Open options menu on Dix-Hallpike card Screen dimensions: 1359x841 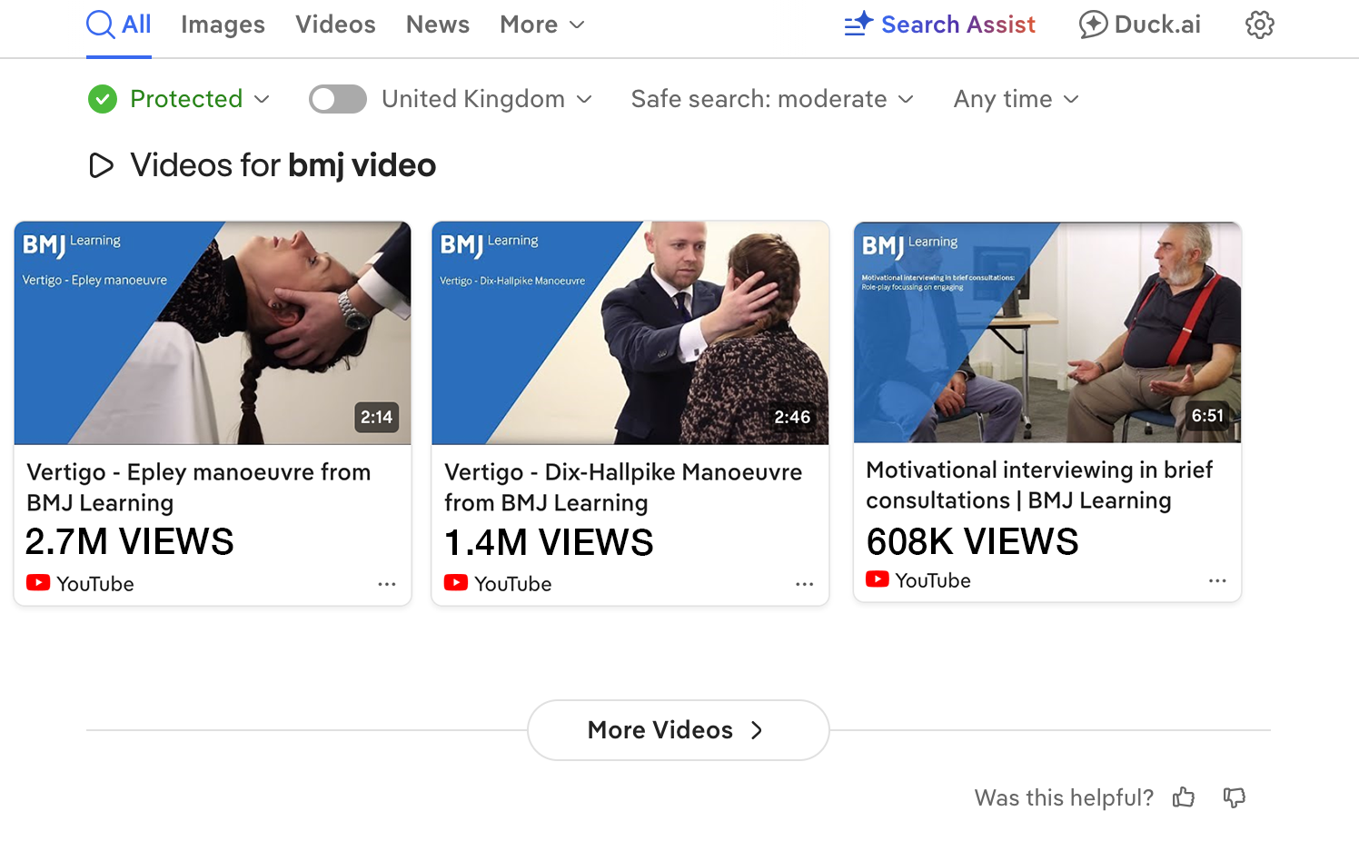click(x=805, y=584)
